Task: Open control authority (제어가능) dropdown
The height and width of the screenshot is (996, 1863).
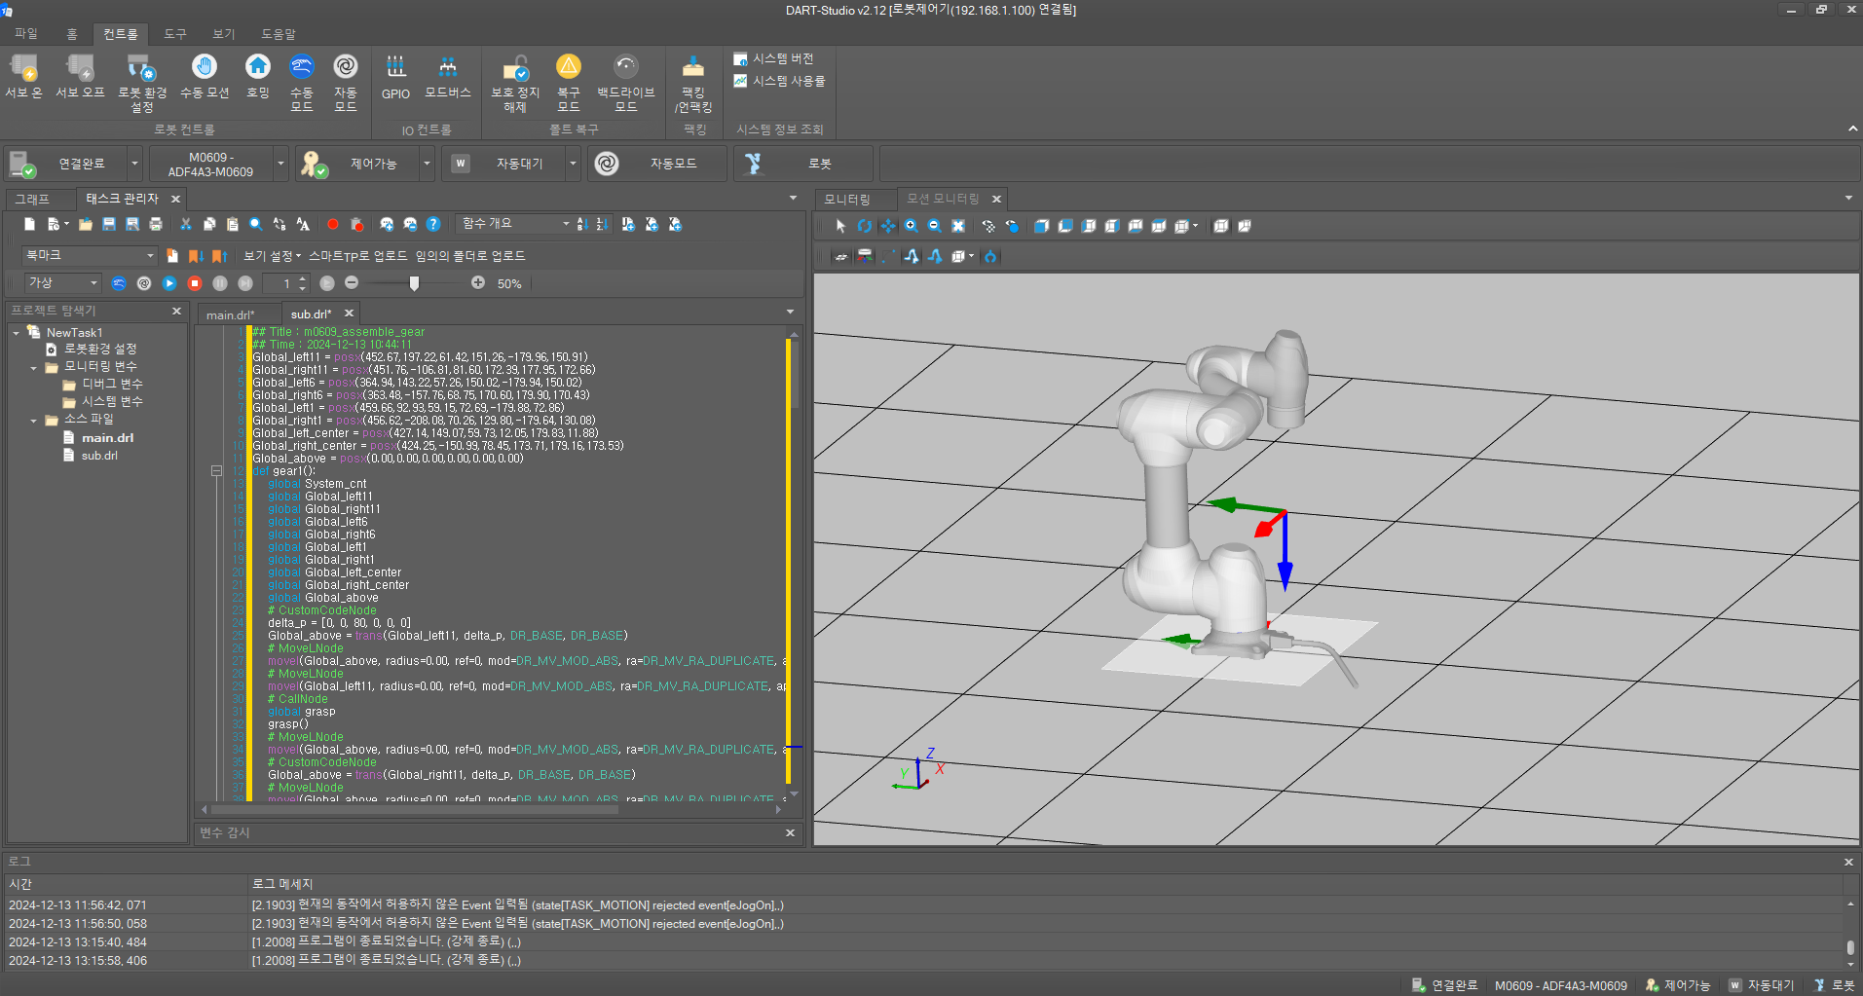Action: [x=427, y=164]
